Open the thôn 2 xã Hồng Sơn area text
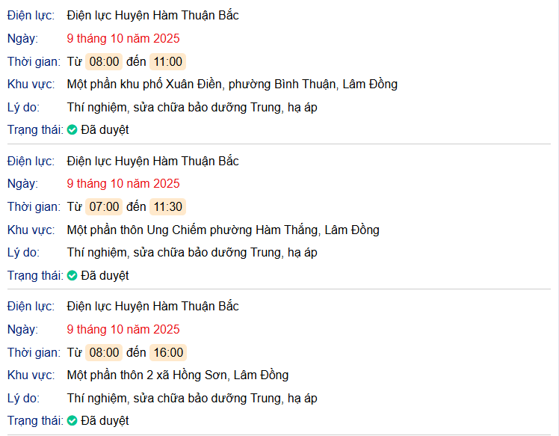Screen dimensions: 559x436 (177, 375)
